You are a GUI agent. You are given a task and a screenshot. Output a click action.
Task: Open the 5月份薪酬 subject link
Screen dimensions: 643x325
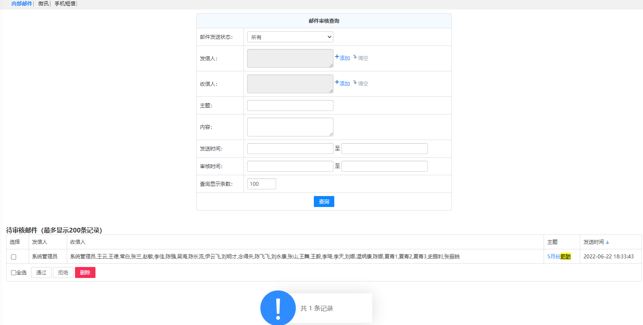click(559, 256)
